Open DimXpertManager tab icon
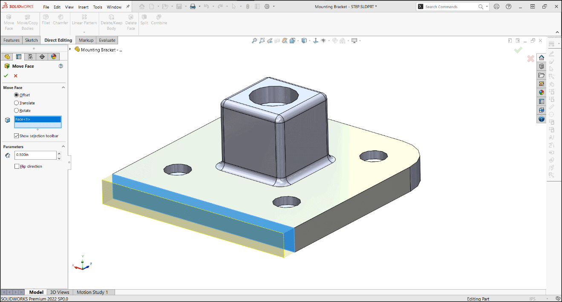This screenshot has width=562, height=302. tap(42, 57)
